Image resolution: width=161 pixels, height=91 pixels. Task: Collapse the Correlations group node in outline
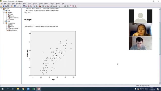pos(4,23)
